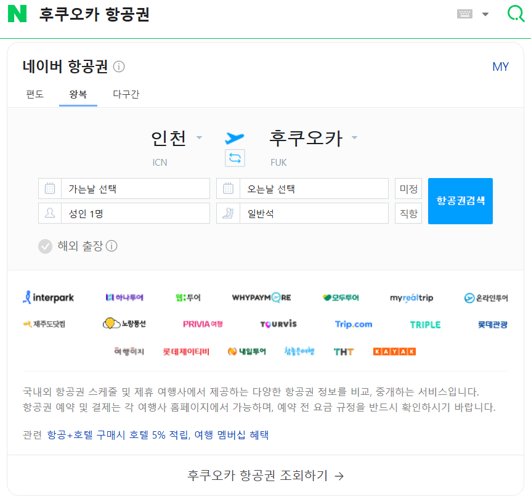Click calendar icon beside 오는날 선택
The height and width of the screenshot is (499, 531).
[229, 189]
